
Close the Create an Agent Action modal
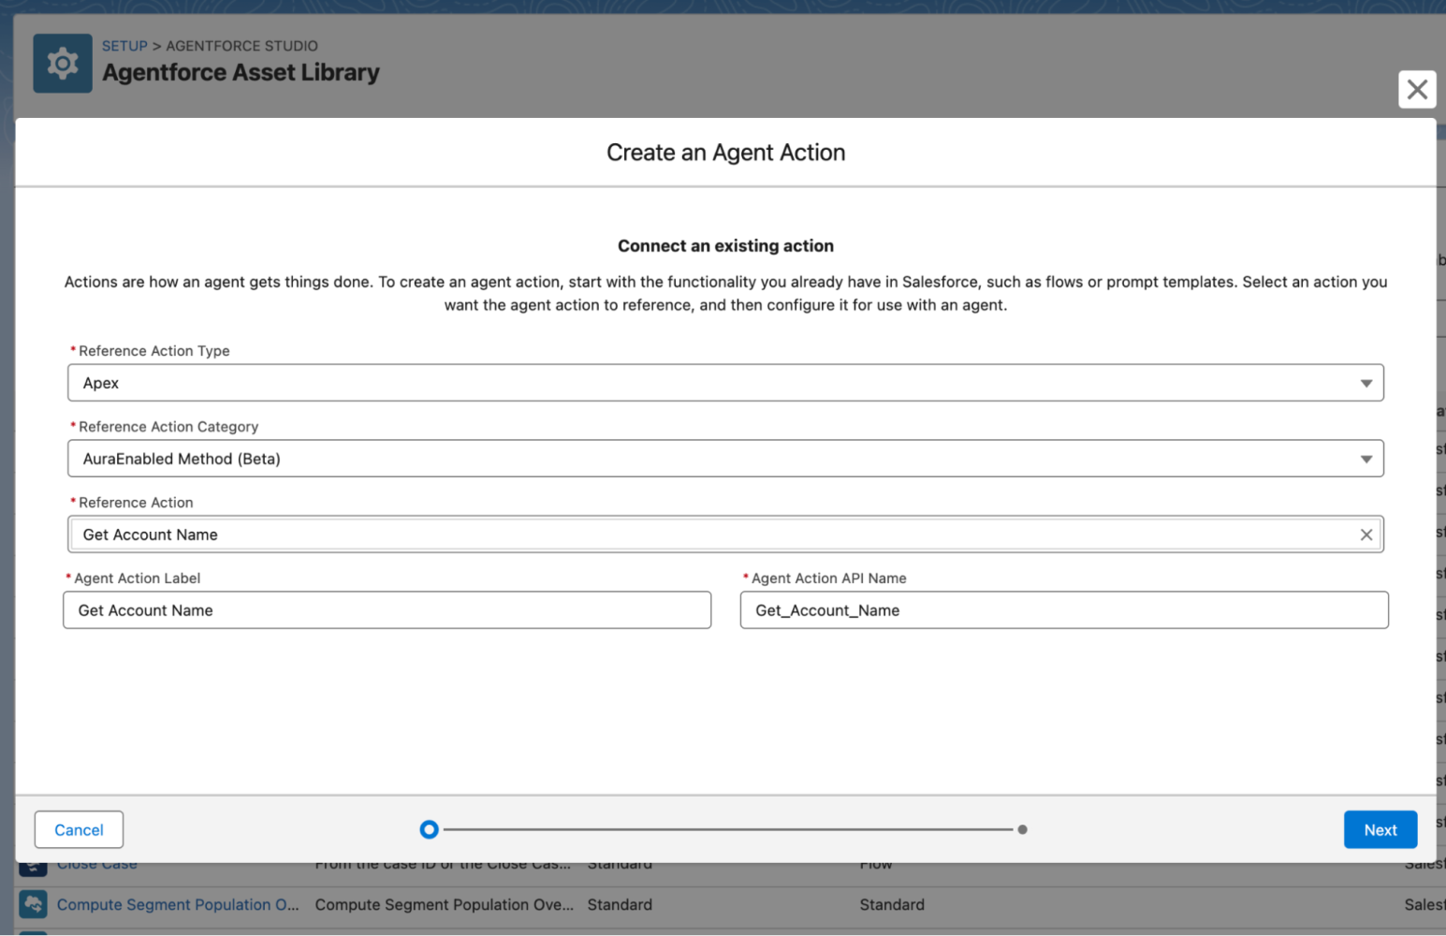click(1417, 90)
